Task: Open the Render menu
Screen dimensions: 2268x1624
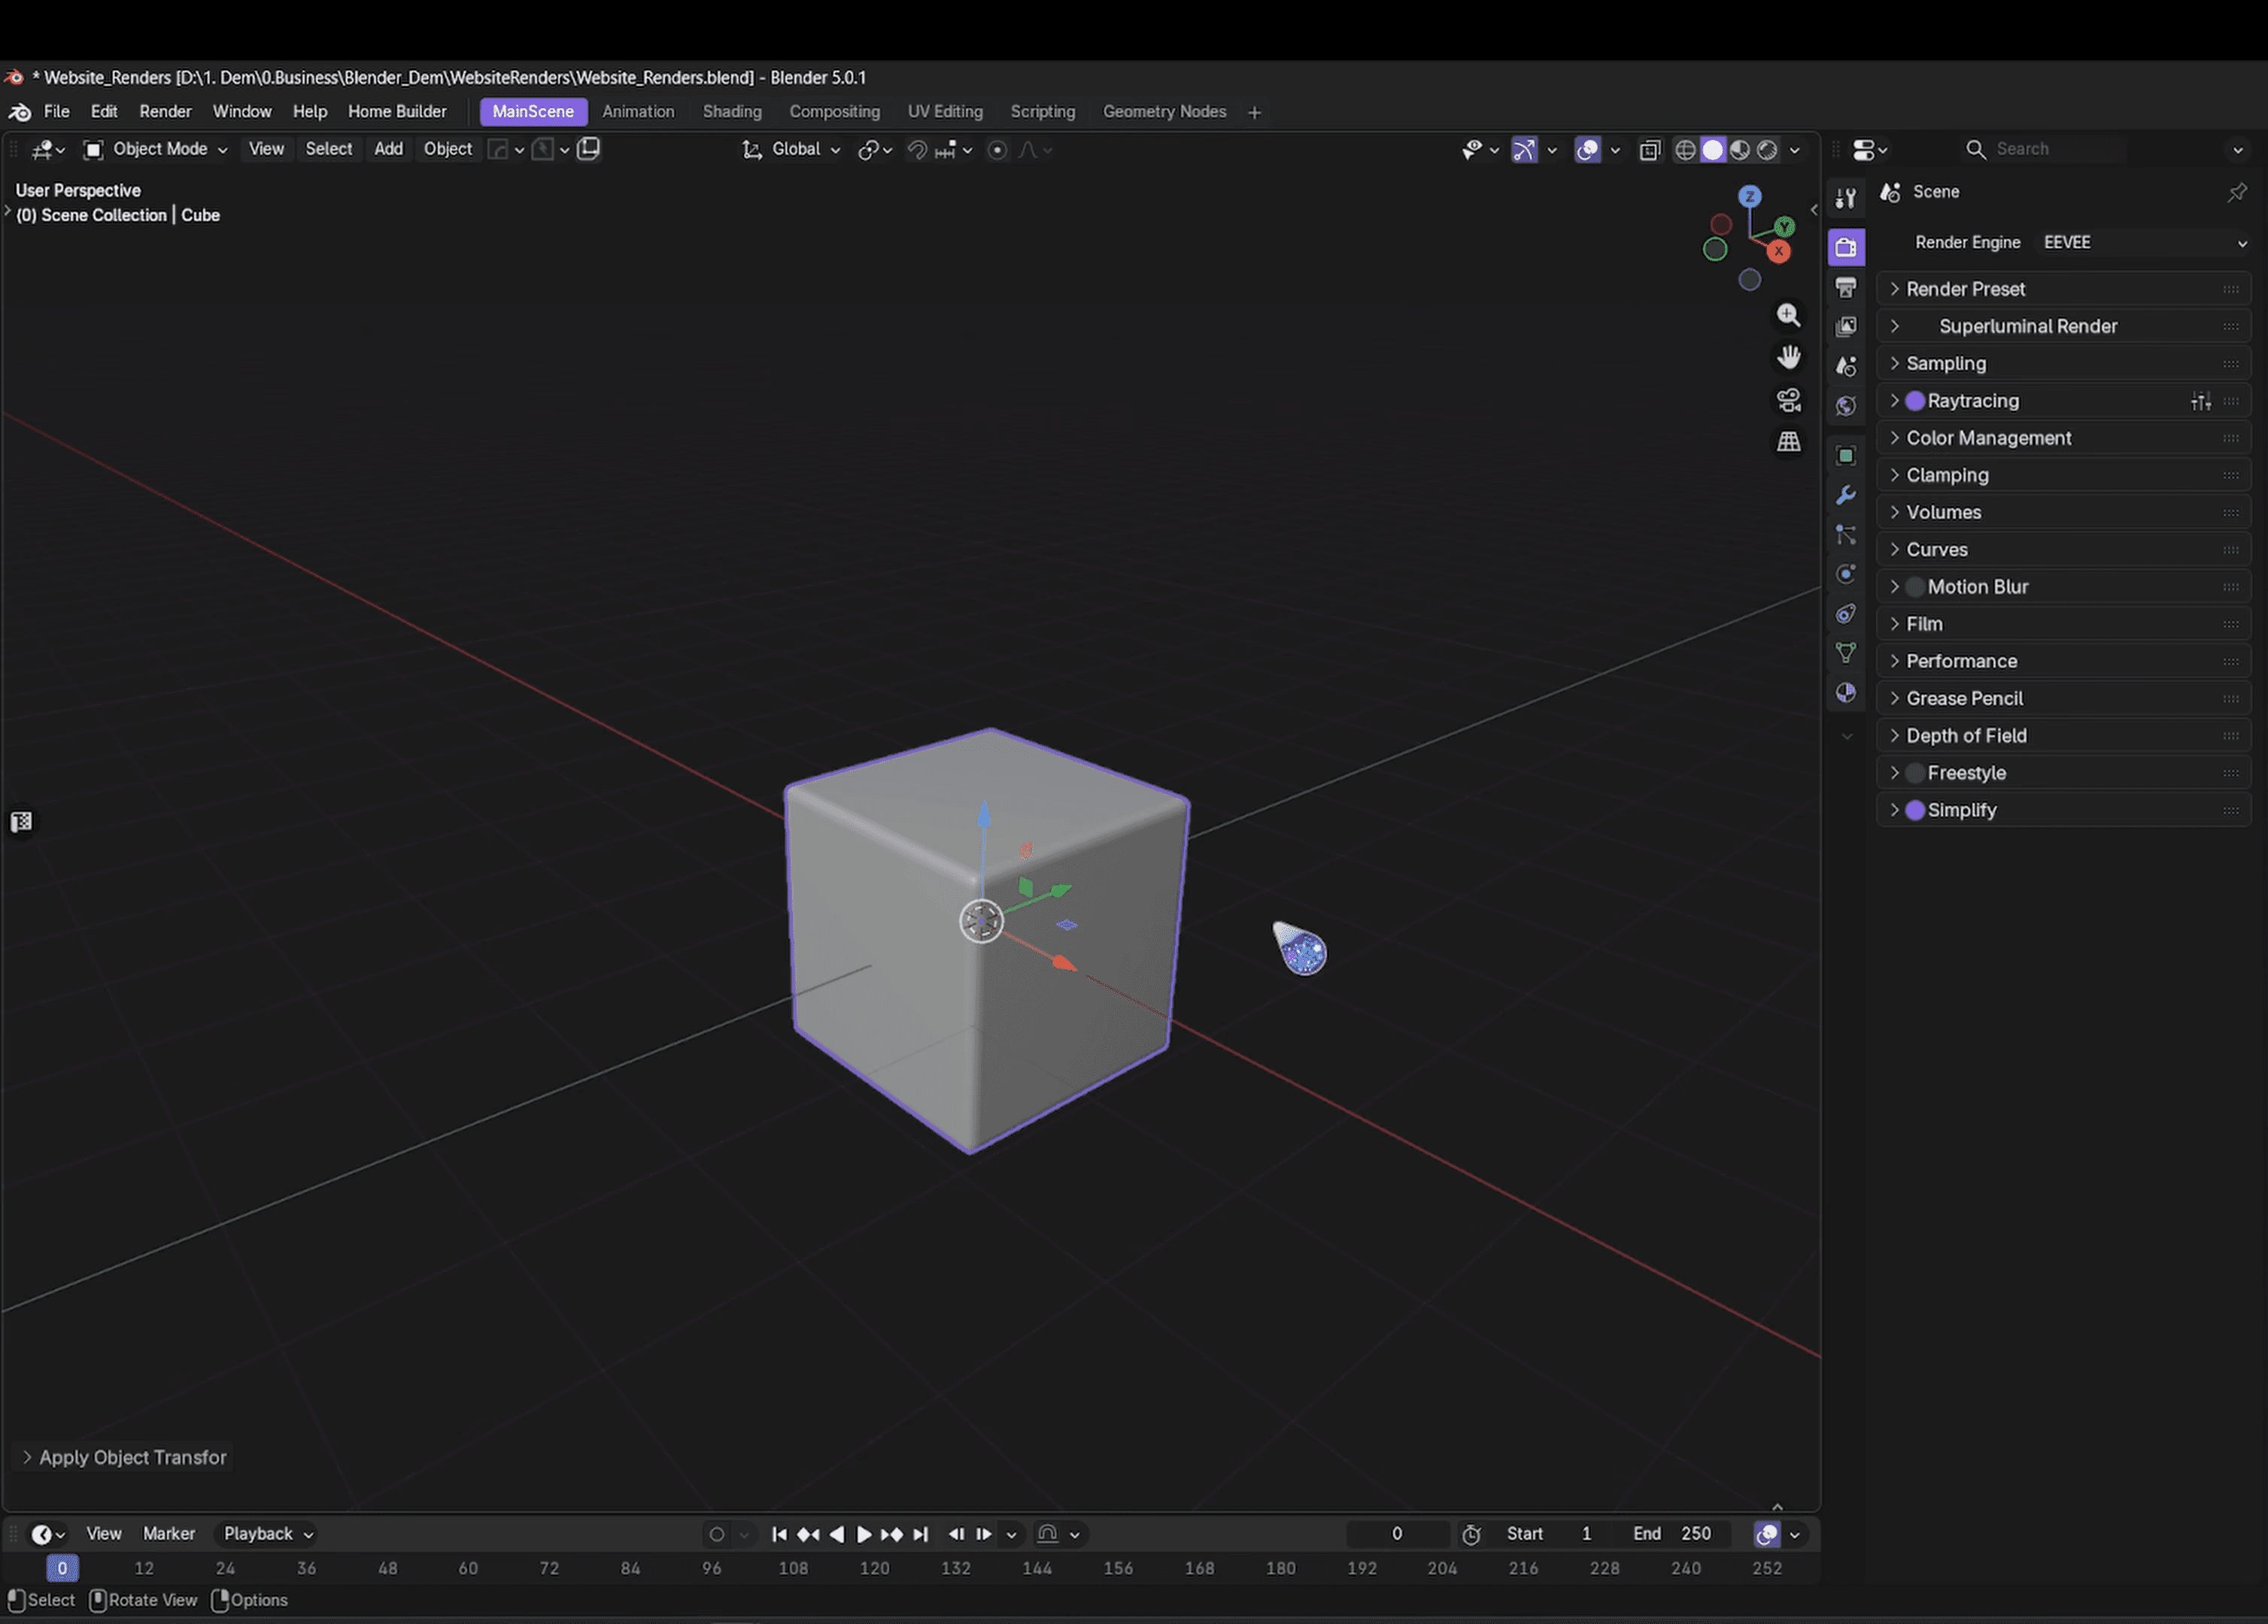Action: point(165,112)
